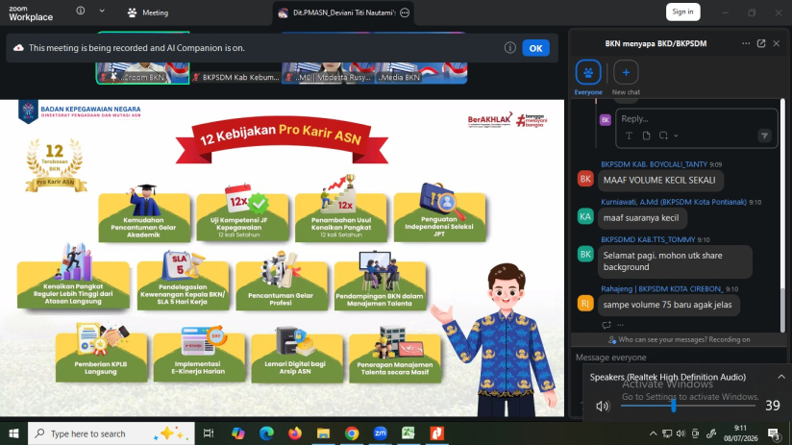The image size is (792, 445).
Task: Expand the Zoom Workplace dropdown arrow
Action: 102,11
